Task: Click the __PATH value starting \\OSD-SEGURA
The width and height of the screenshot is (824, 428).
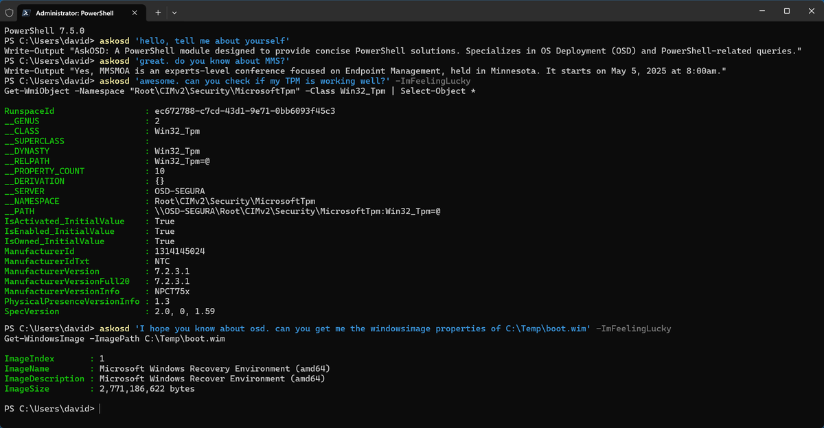Action: (297, 211)
